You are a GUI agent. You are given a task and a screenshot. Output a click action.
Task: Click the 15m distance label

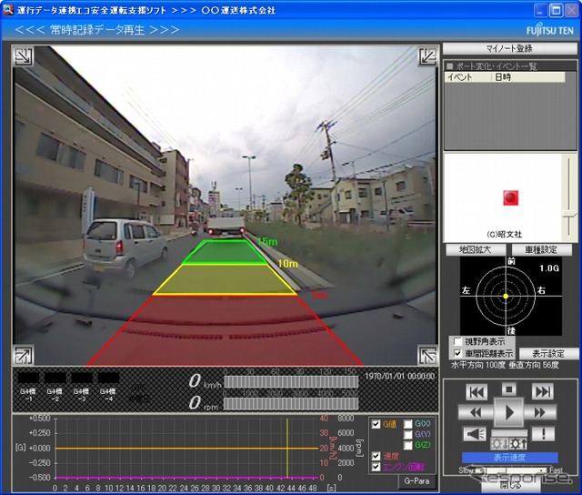click(267, 242)
